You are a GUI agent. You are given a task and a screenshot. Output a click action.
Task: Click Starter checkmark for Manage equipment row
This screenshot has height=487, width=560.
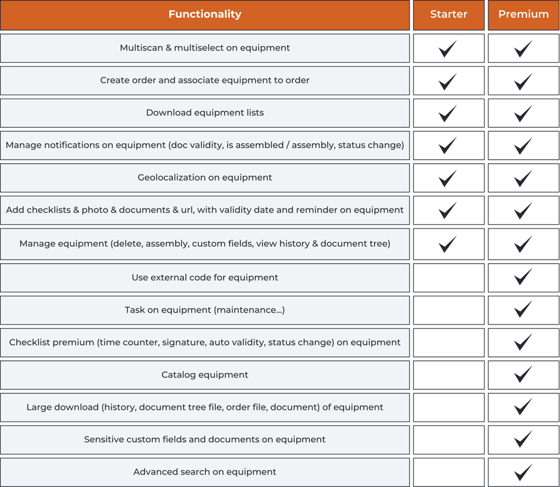[x=448, y=243]
